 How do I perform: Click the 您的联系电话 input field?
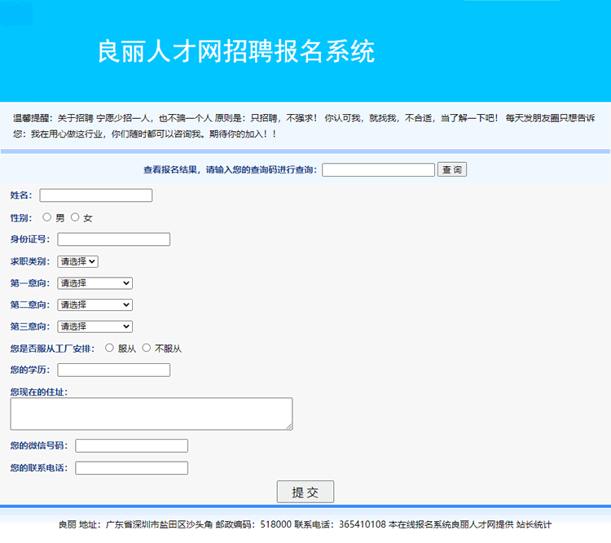[x=132, y=468]
